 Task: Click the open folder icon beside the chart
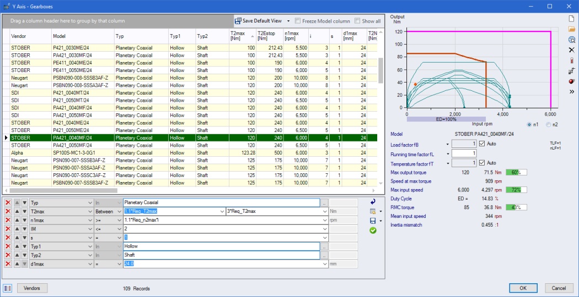tap(571, 29)
